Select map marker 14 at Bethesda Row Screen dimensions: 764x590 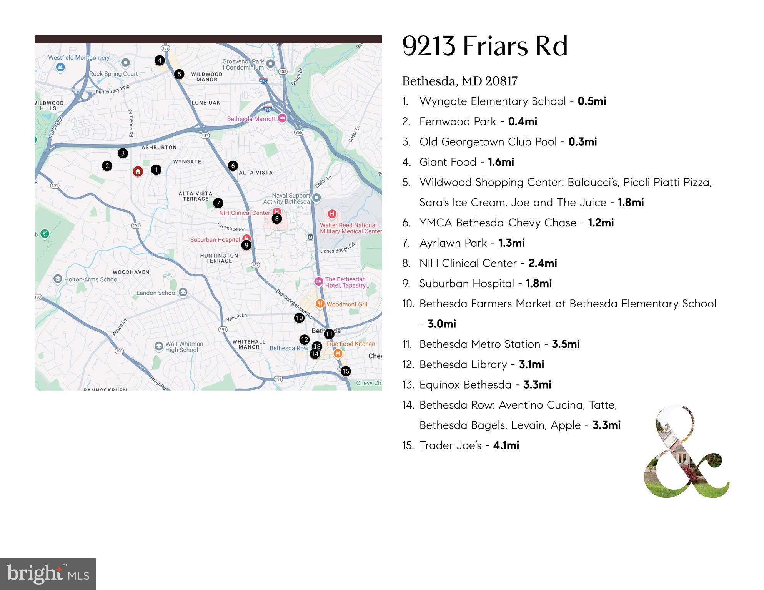click(315, 354)
